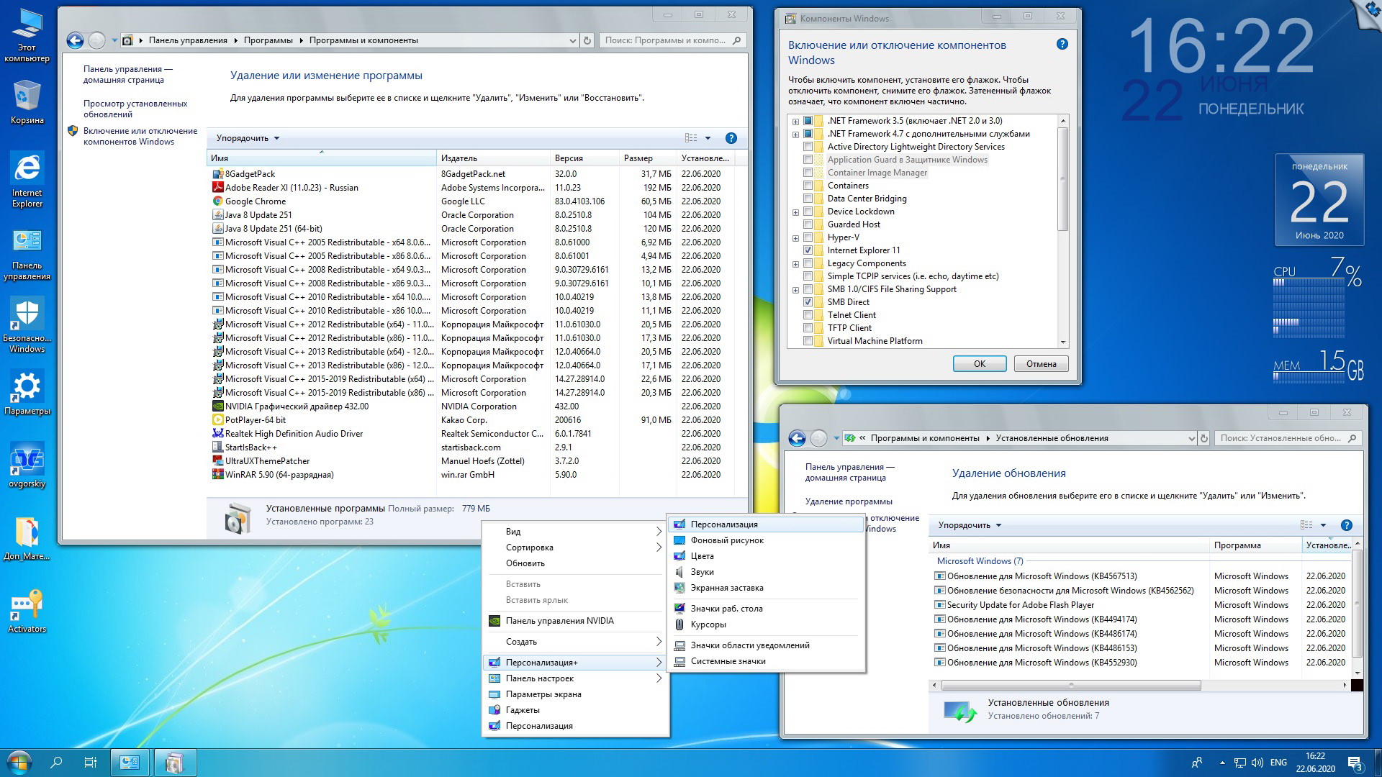Click back arrow in Programs and Components window
The width and height of the screenshot is (1382, 777).
pyautogui.click(x=75, y=40)
